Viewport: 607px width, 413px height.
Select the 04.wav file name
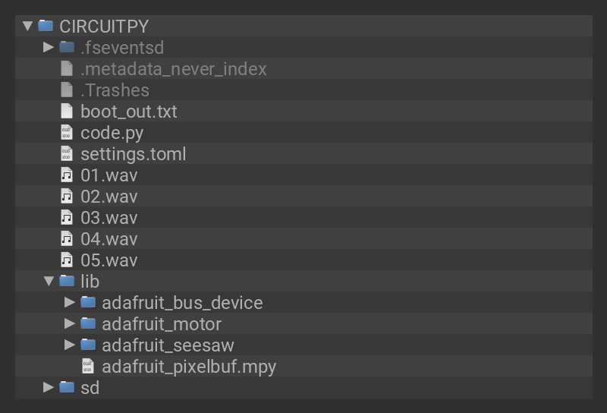point(109,238)
